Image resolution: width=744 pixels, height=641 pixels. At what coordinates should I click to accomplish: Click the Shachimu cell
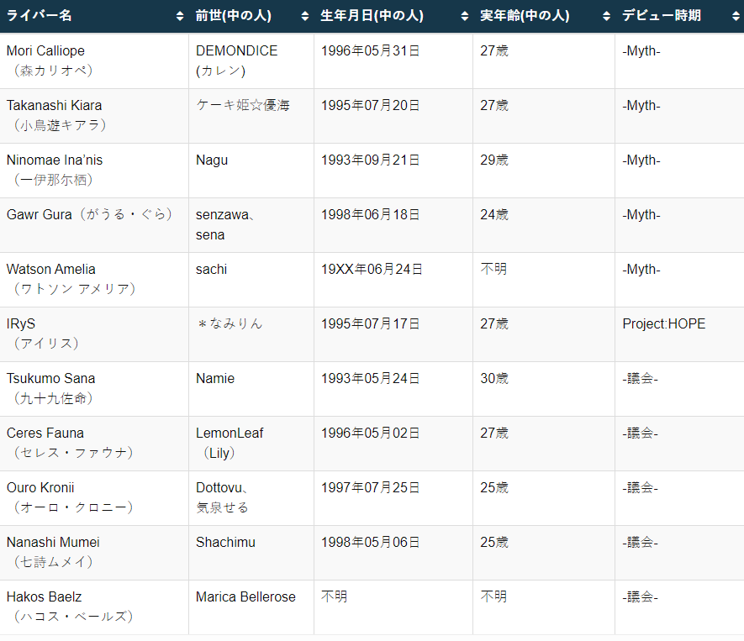[x=251, y=552]
